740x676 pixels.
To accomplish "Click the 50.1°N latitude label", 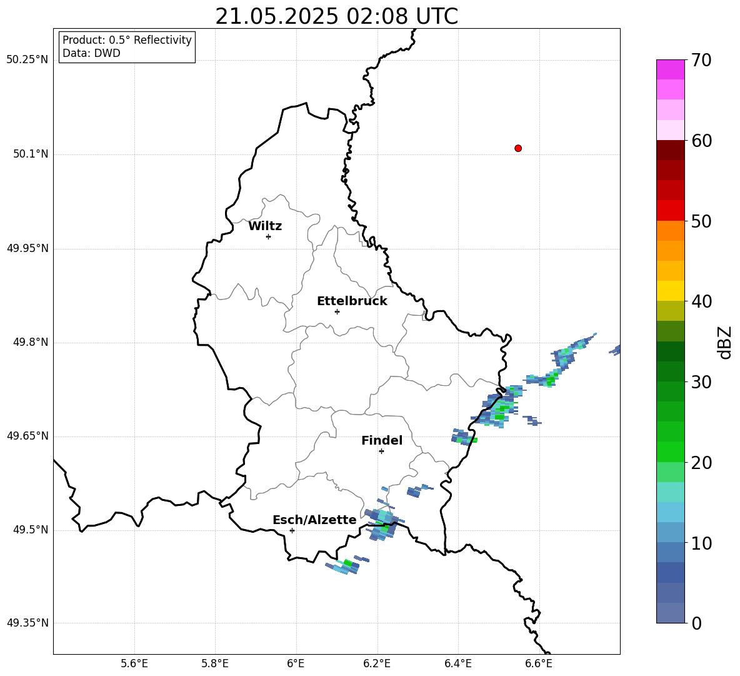I will click(x=30, y=154).
